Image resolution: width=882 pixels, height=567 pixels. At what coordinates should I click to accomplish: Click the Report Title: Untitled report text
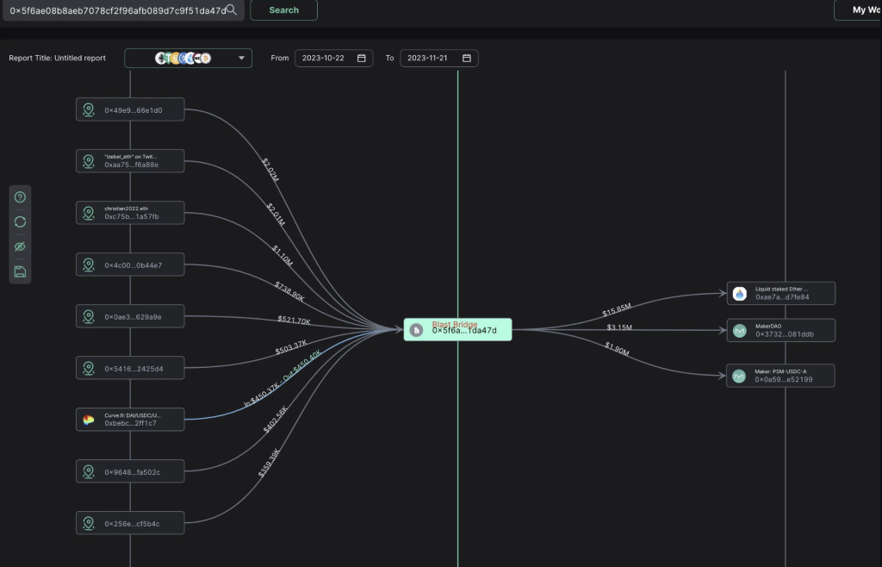(x=58, y=59)
